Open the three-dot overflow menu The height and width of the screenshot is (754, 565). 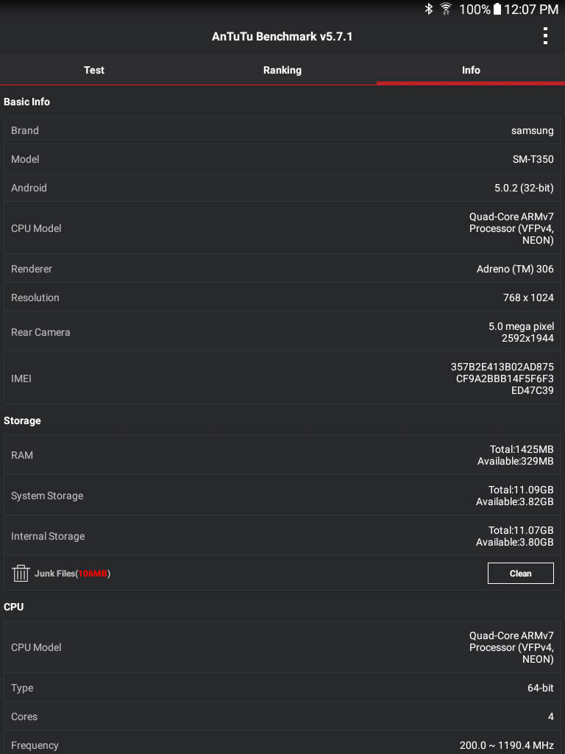coord(545,36)
